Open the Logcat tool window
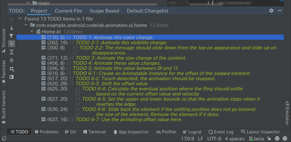The height and width of the screenshot is (142, 291). (192, 132)
